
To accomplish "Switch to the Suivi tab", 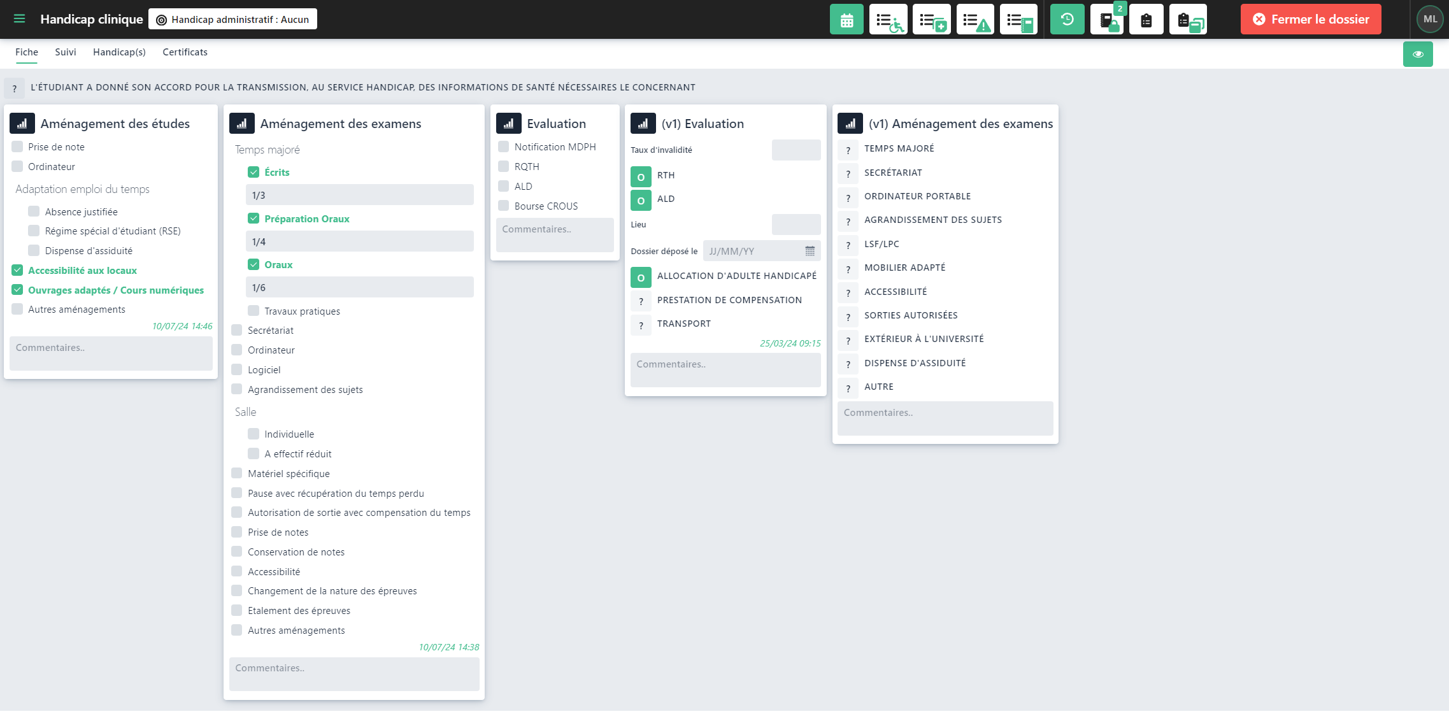I will 66,52.
